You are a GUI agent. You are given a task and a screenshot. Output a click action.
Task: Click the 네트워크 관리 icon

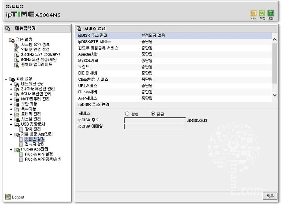(17, 84)
